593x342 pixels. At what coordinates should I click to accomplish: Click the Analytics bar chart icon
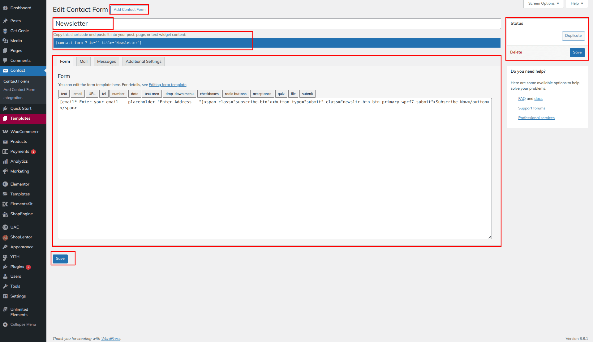pyautogui.click(x=5, y=161)
